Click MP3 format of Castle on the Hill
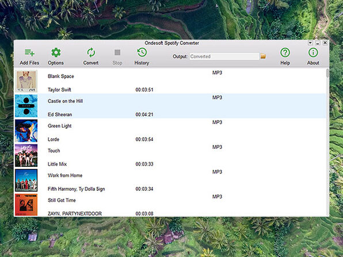343x257 pixels. 217,98
